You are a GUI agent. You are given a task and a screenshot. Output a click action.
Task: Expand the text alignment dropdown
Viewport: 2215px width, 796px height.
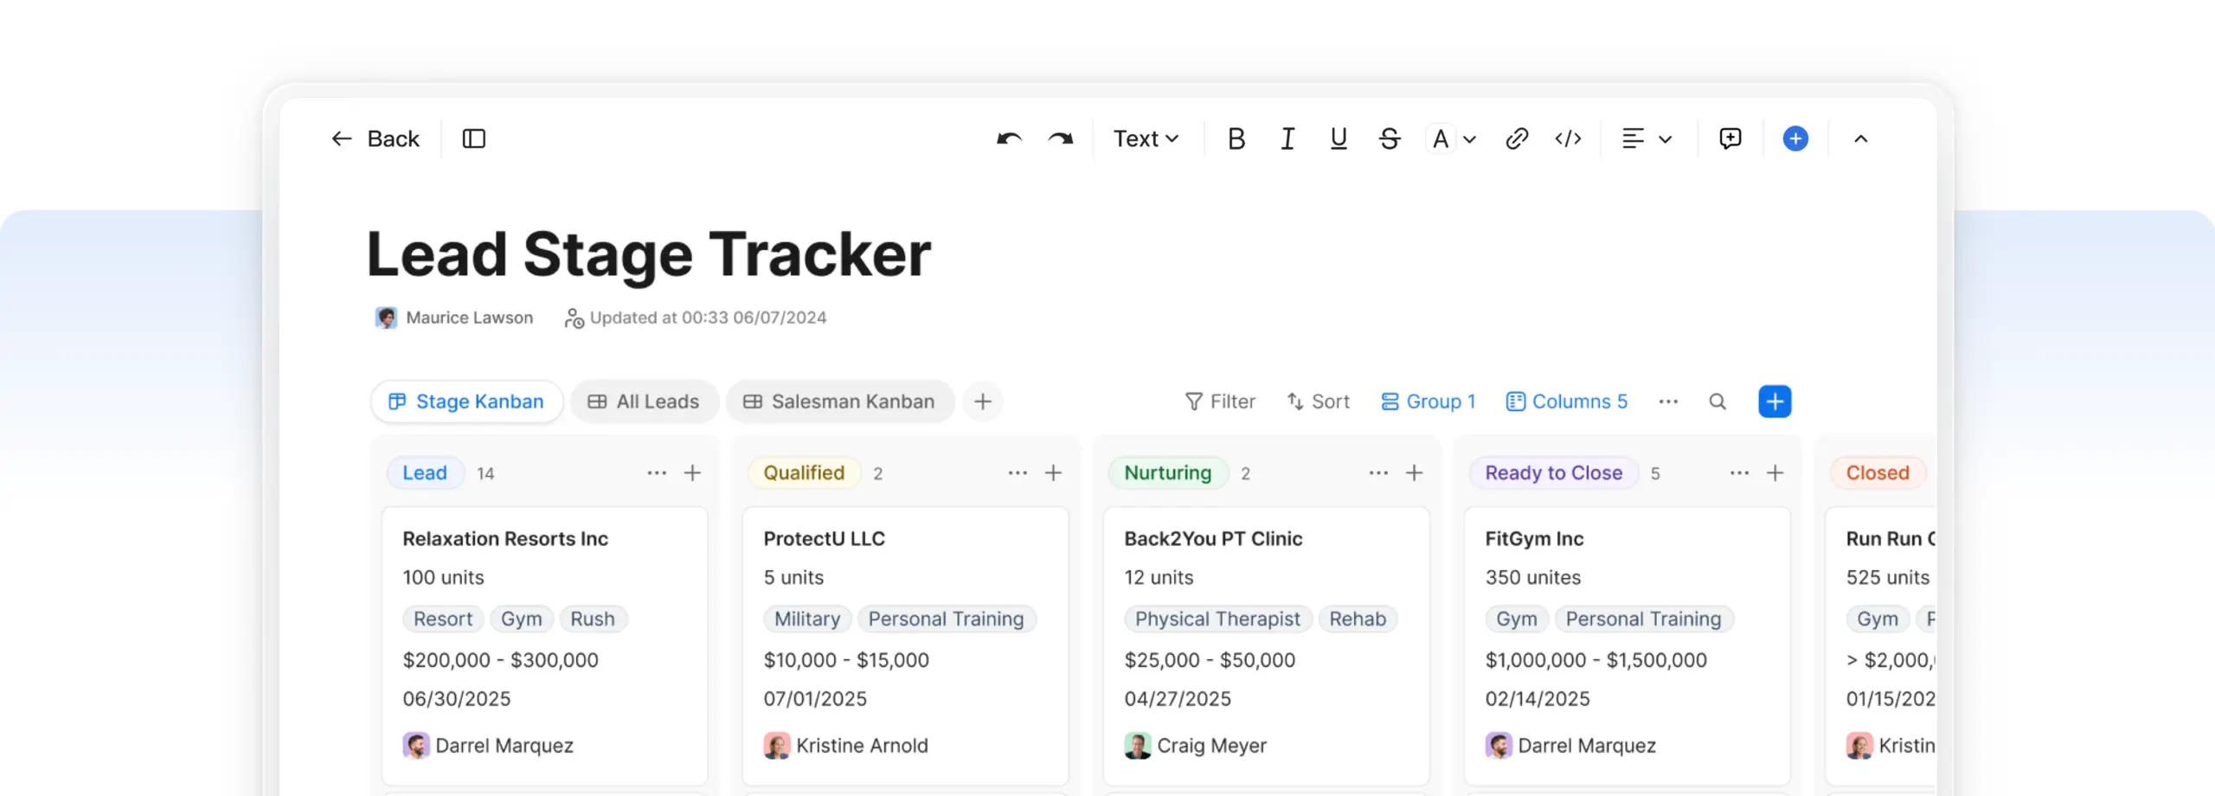[x=1647, y=138]
